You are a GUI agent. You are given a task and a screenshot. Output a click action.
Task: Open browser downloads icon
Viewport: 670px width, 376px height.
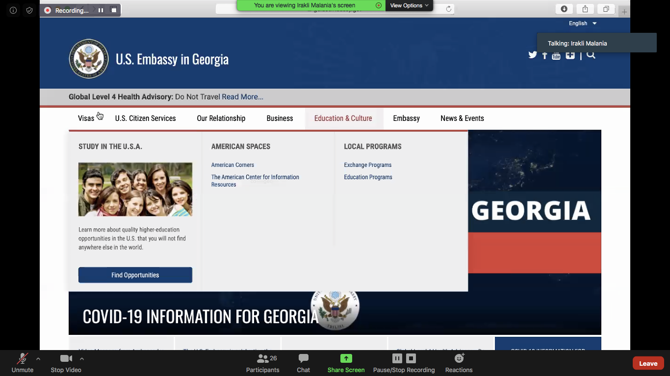click(x=564, y=9)
